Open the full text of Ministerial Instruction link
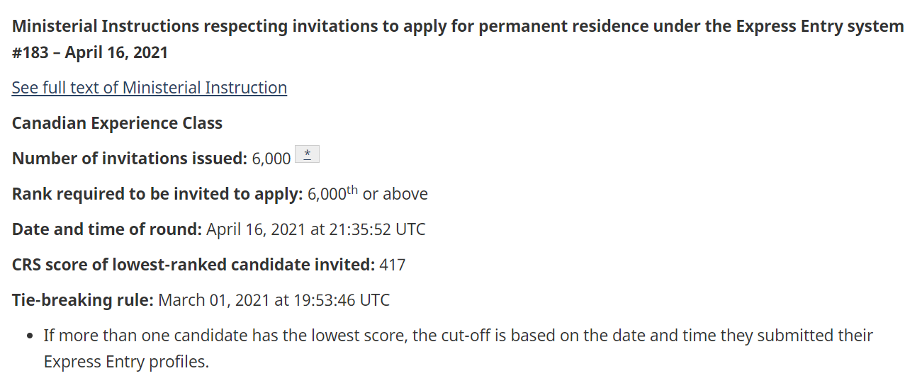Screen dimensions: 922x383 pos(149,88)
